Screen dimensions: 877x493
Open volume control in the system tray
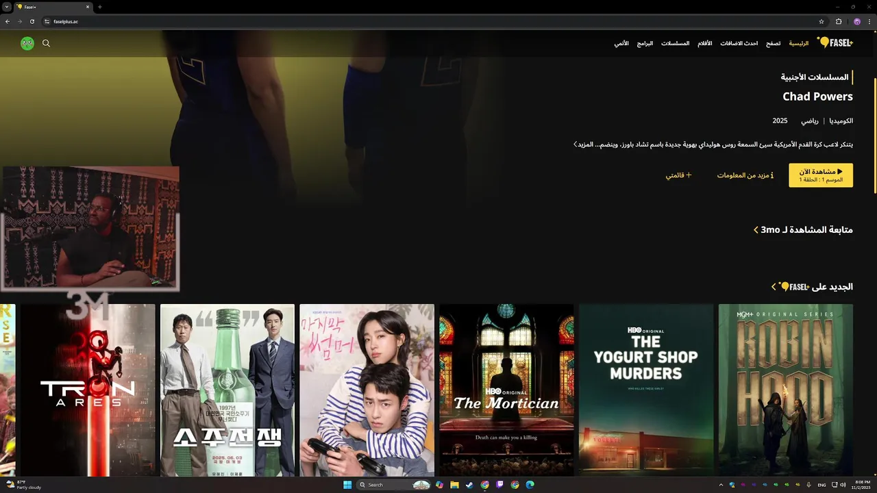coord(843,485)
